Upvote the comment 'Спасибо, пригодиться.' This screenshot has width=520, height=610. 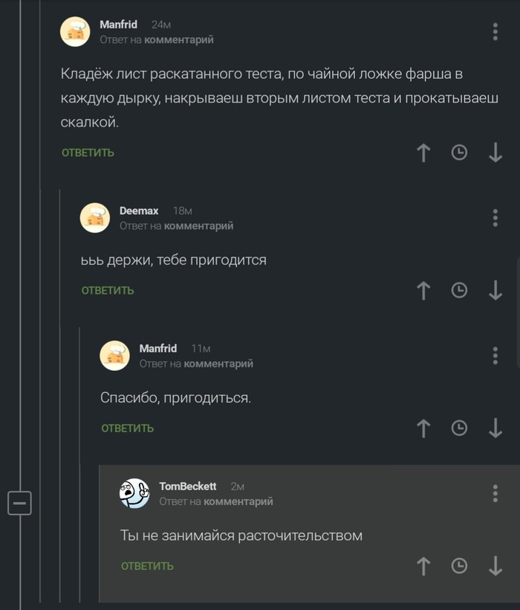click(423, 428)
